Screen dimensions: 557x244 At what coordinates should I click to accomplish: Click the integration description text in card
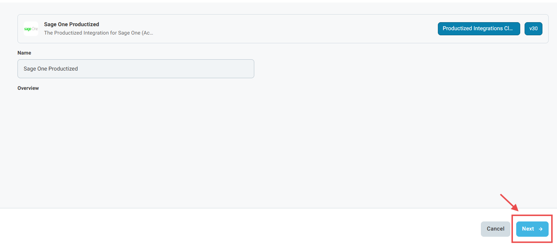98,33
